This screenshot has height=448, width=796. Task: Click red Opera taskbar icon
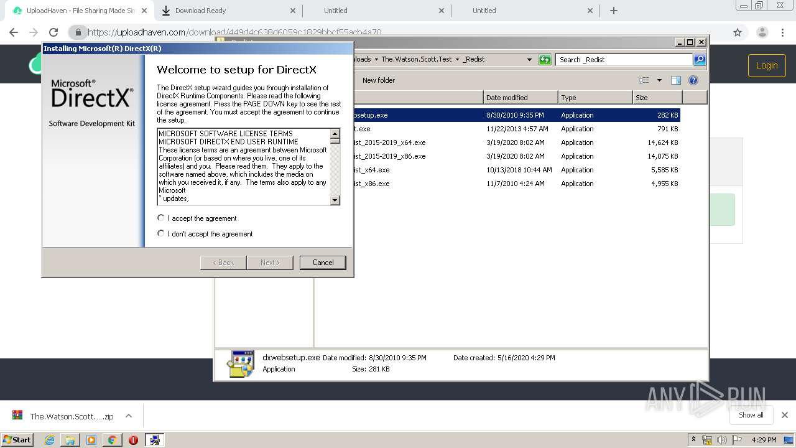coord(133,440)
